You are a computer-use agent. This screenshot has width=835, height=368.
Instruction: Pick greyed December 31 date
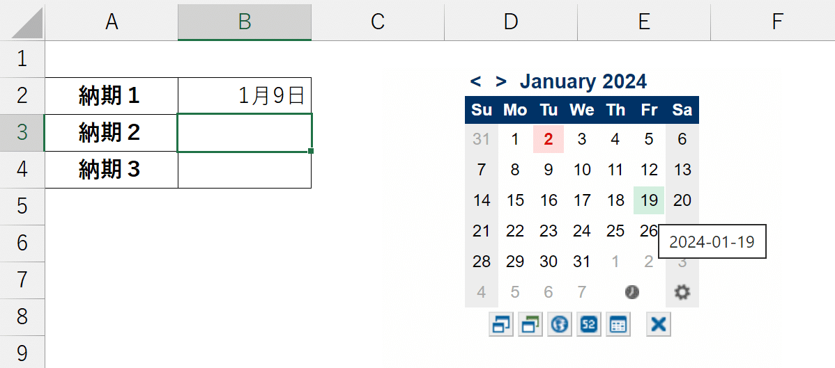point(482,139)
